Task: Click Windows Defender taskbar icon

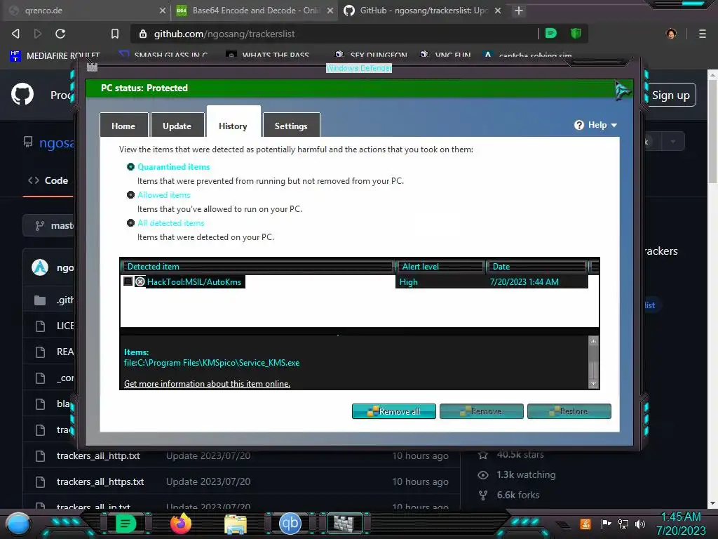Action: click(x=344, y=524)
